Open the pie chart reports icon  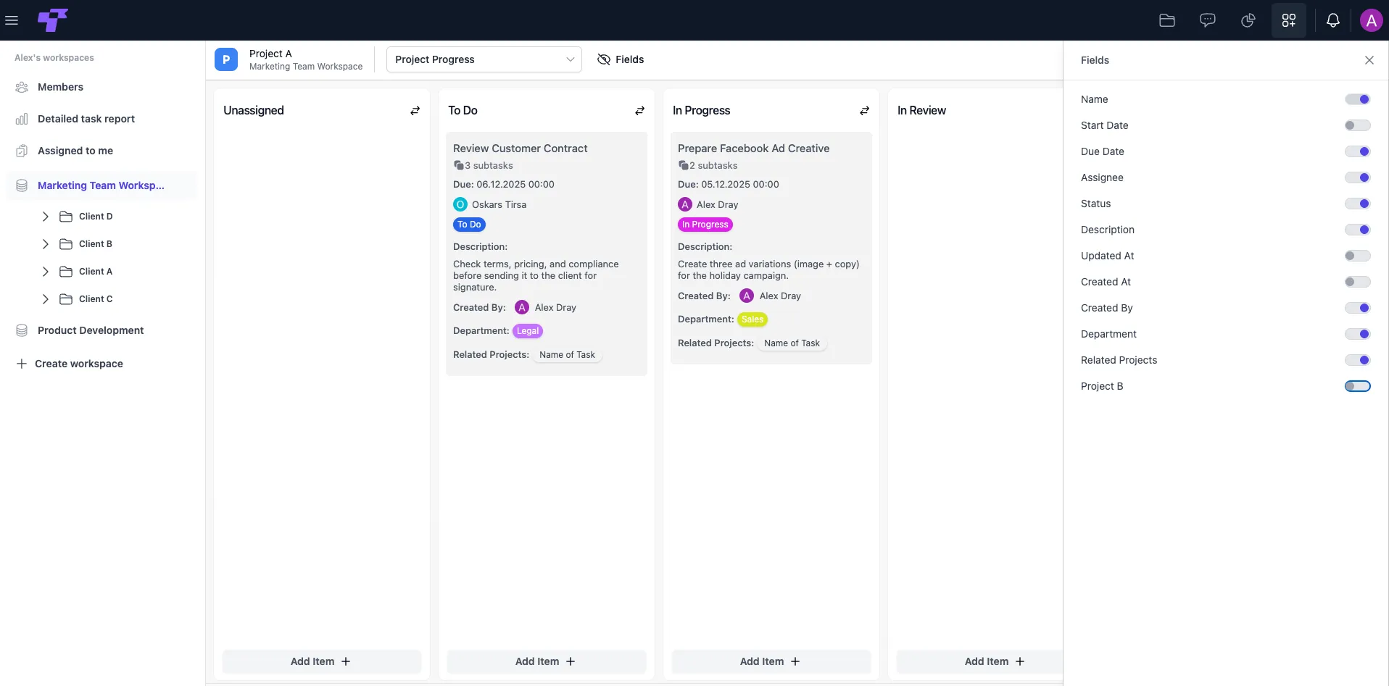point(1248,20)
